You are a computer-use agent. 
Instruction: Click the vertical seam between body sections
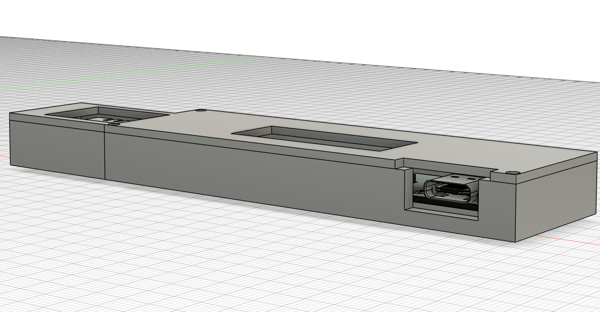tap(105, 154)
